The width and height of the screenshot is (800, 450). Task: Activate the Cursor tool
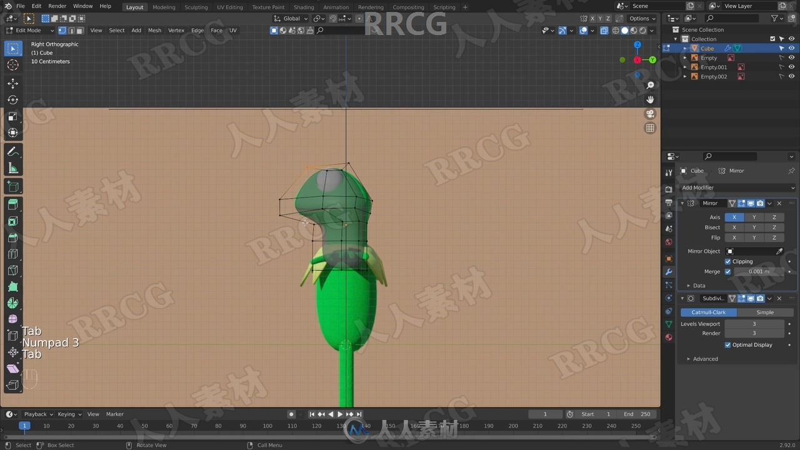(x=12, y=65)
